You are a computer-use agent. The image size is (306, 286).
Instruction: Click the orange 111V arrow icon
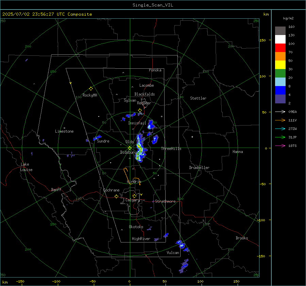coord(280,120)
